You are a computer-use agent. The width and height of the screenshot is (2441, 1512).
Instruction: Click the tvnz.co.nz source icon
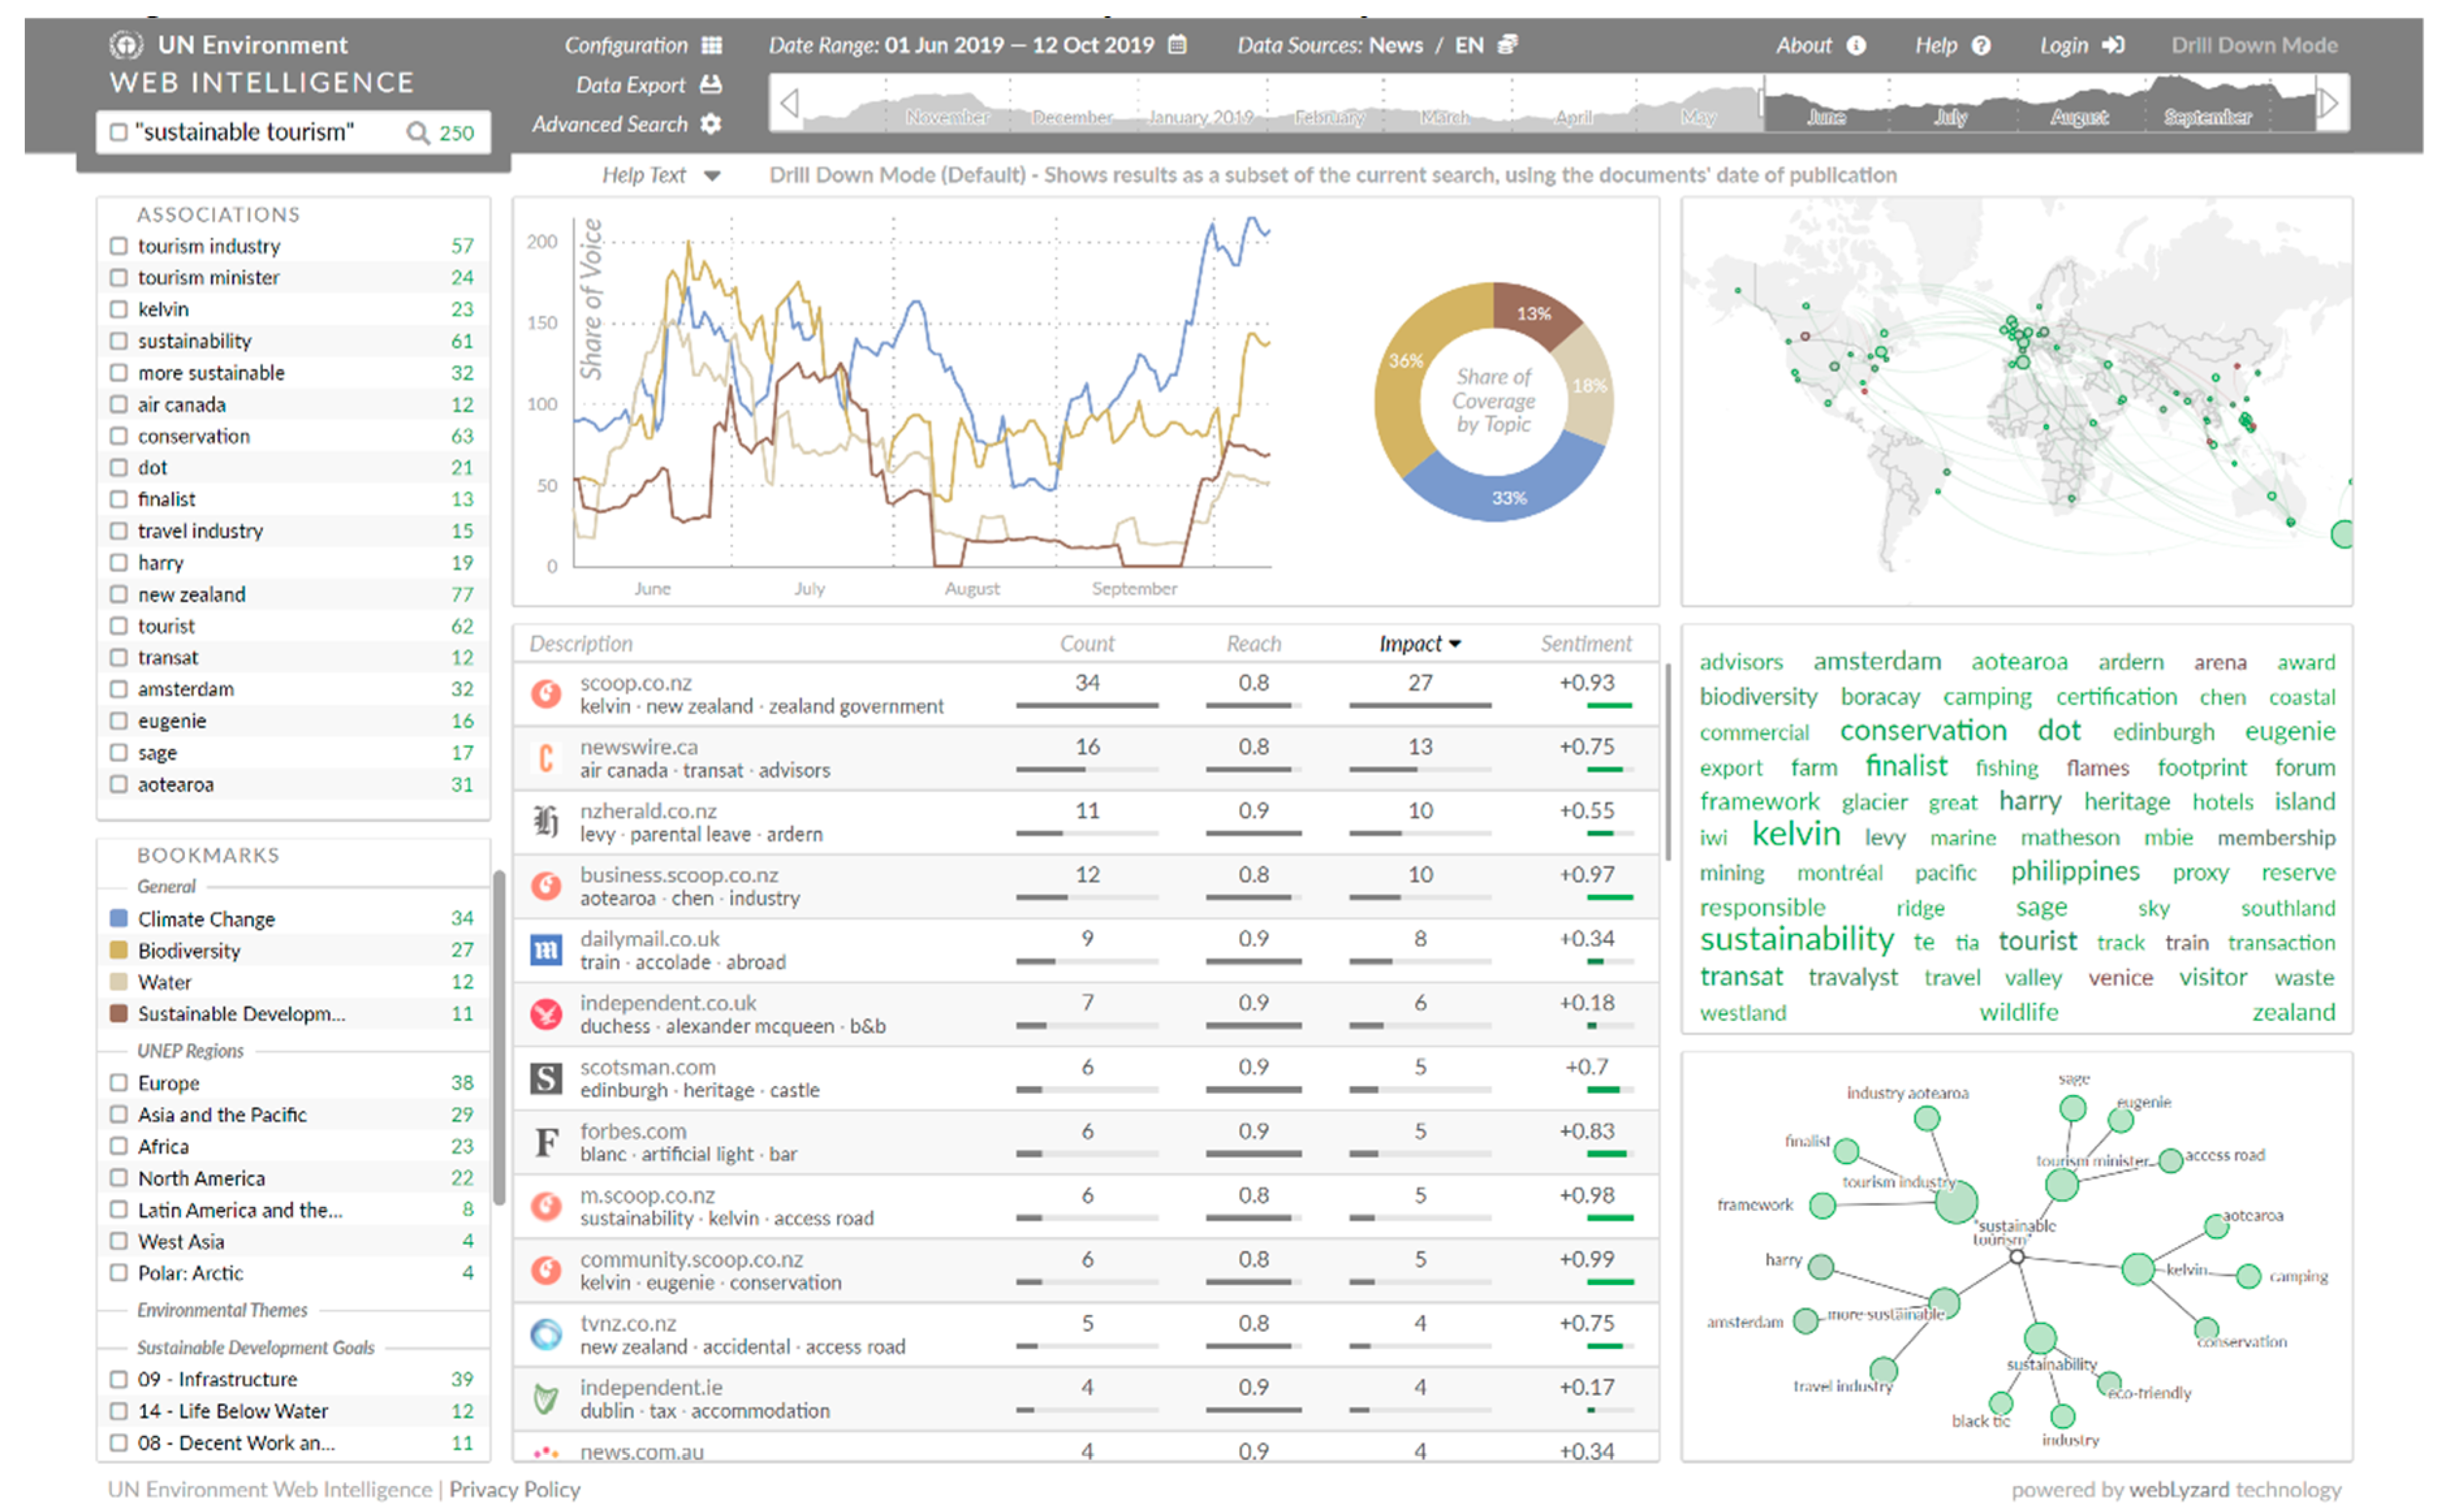545,1334
